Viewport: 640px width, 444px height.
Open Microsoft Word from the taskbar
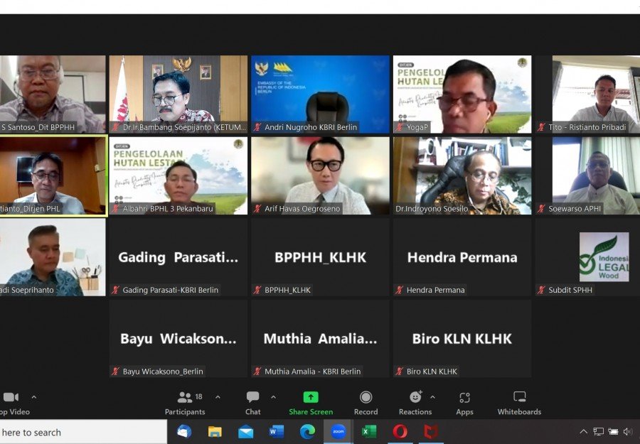point(277,431)
